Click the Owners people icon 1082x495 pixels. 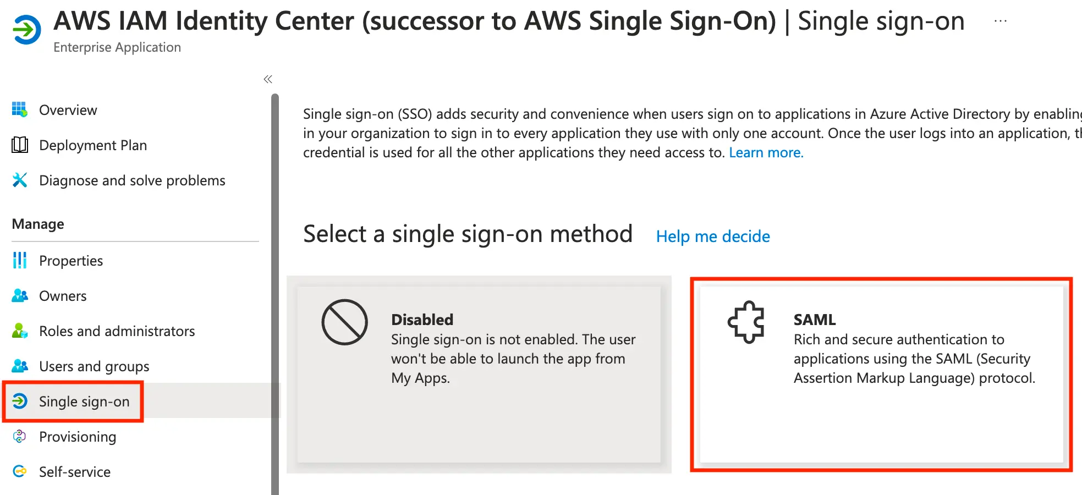point(20,295)
